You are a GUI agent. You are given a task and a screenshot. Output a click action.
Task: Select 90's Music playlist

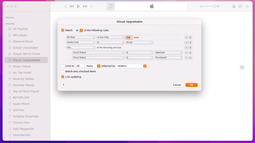26,35
